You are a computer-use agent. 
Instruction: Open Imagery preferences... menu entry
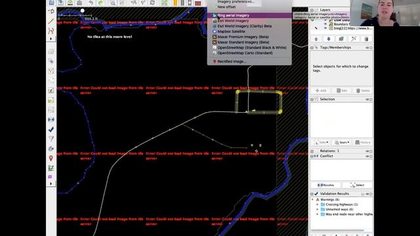[x=249, y=2]
